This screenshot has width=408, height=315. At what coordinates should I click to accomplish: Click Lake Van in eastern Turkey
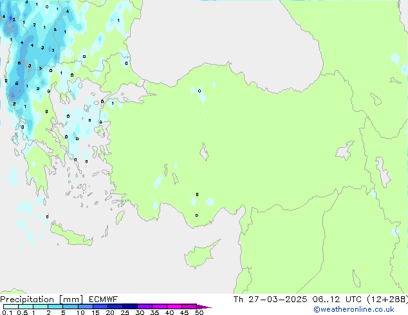pos(346,151)
